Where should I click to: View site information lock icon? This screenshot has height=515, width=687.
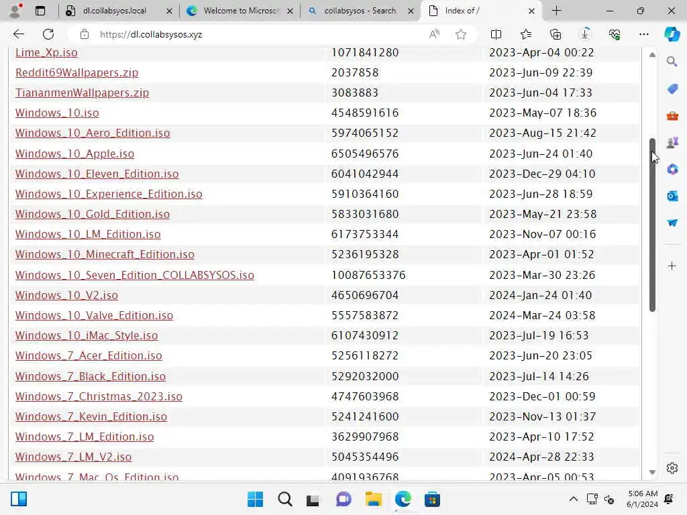85,34
